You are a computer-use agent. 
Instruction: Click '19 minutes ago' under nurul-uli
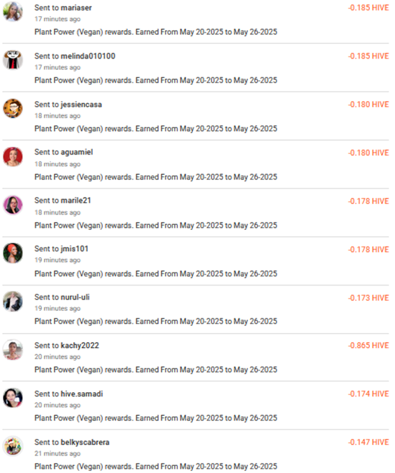pos(57,309)
